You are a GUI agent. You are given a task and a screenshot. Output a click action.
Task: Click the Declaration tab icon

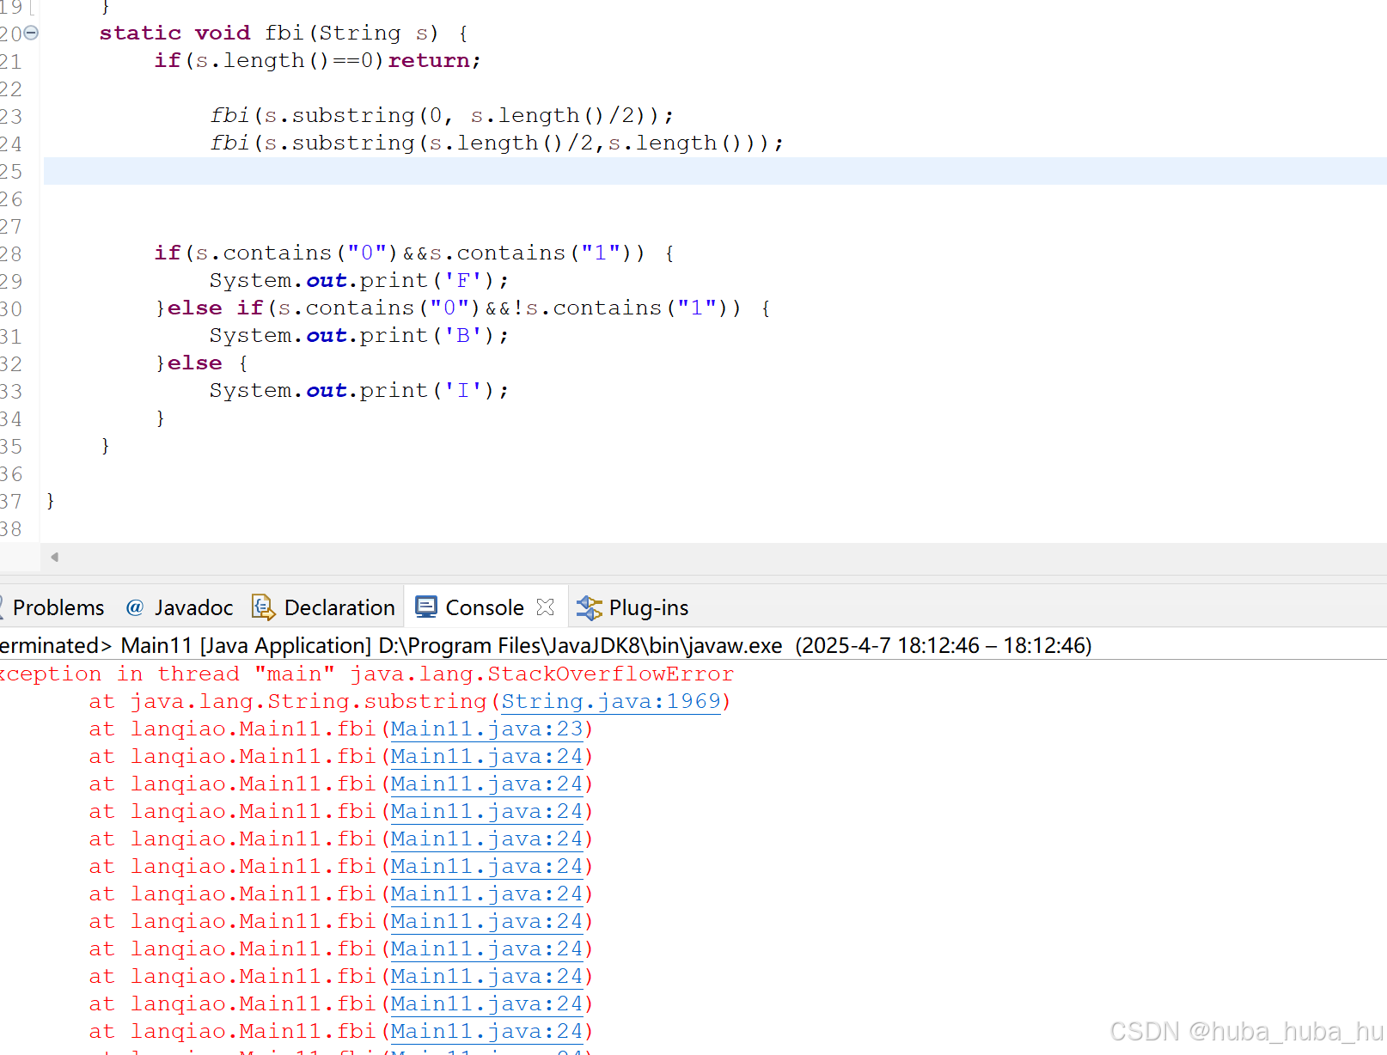263,607
